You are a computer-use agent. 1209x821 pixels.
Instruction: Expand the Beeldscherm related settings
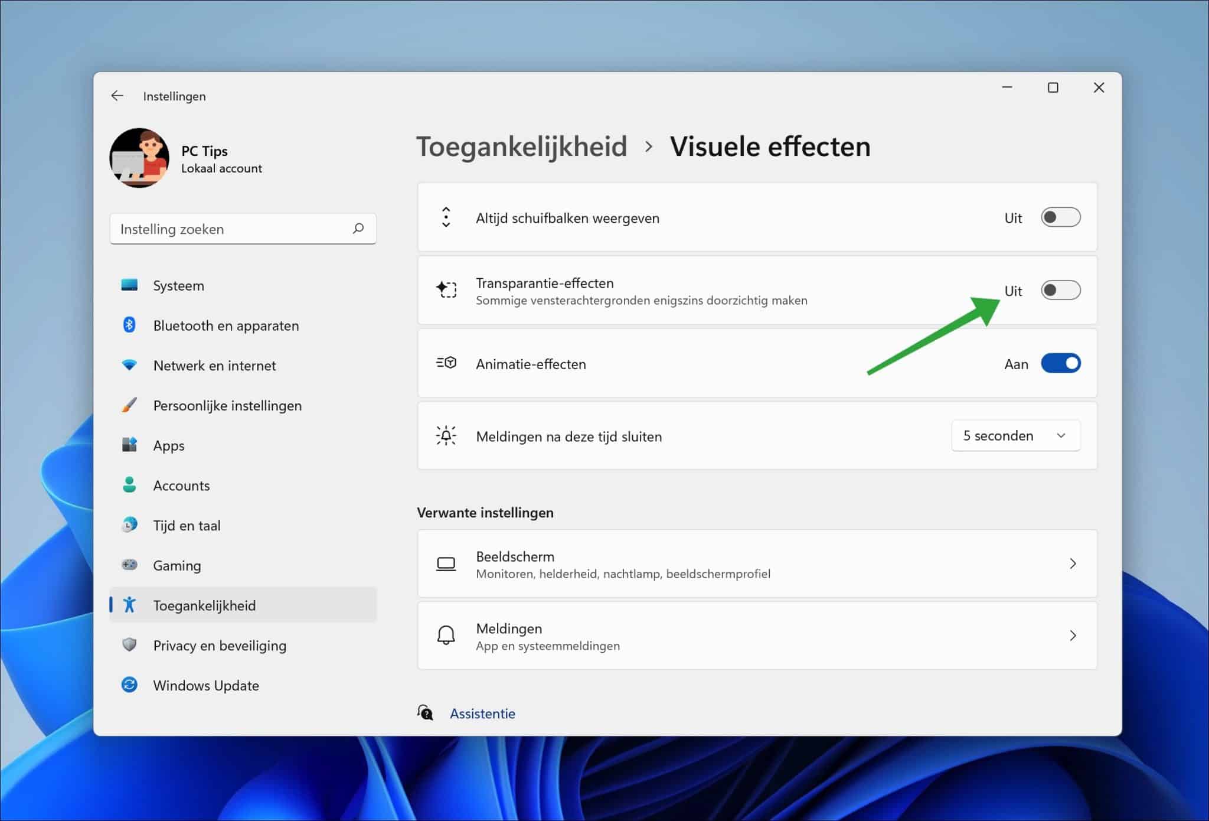click(1073, 563)
